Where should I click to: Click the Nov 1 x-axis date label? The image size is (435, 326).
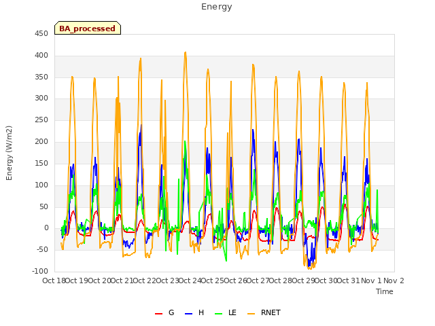(371, 280)
